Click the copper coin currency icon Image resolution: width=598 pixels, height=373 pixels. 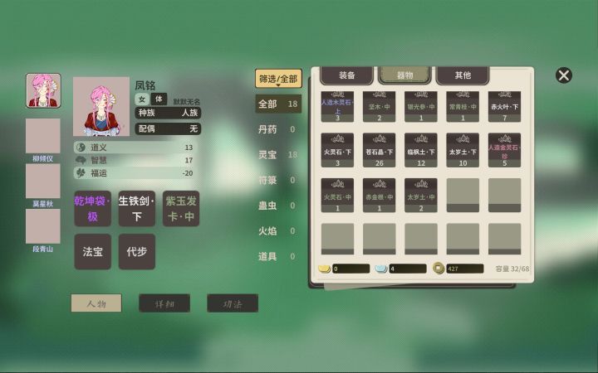(x=439, y=269)
